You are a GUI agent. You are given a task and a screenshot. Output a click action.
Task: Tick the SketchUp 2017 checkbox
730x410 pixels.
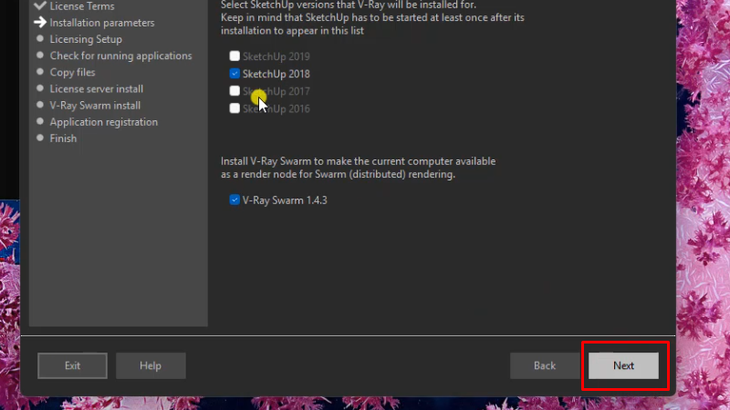[x=235, y=91]
